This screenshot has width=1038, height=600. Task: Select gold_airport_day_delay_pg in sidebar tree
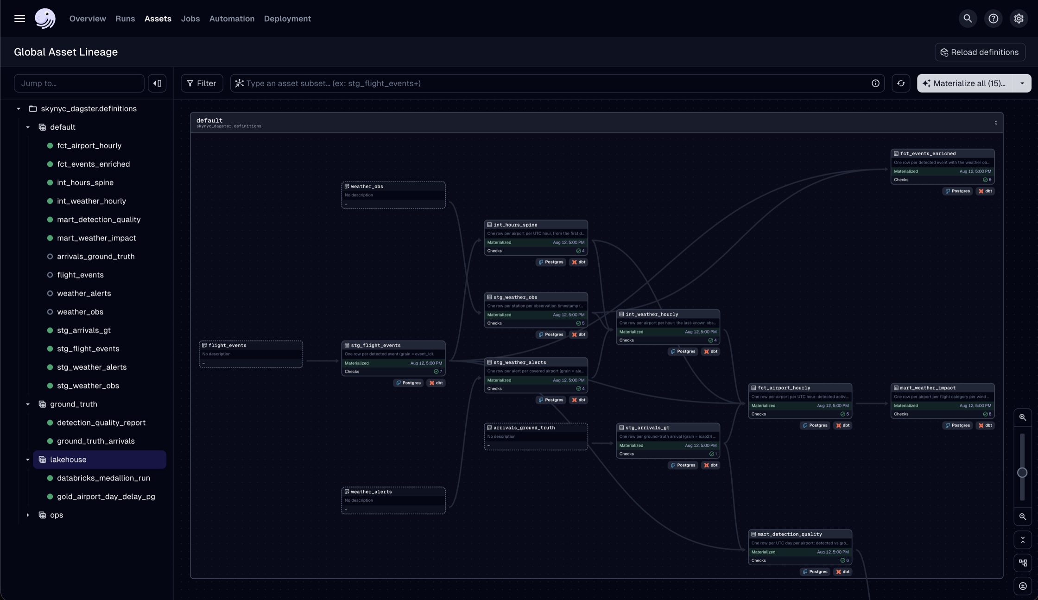(x=106, y=497)
